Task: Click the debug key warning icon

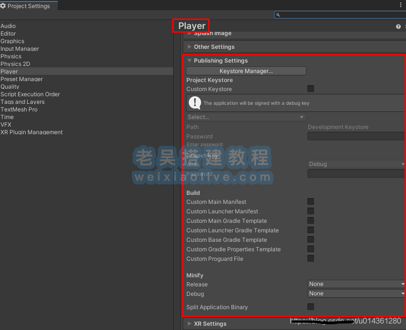Action: 194,102
